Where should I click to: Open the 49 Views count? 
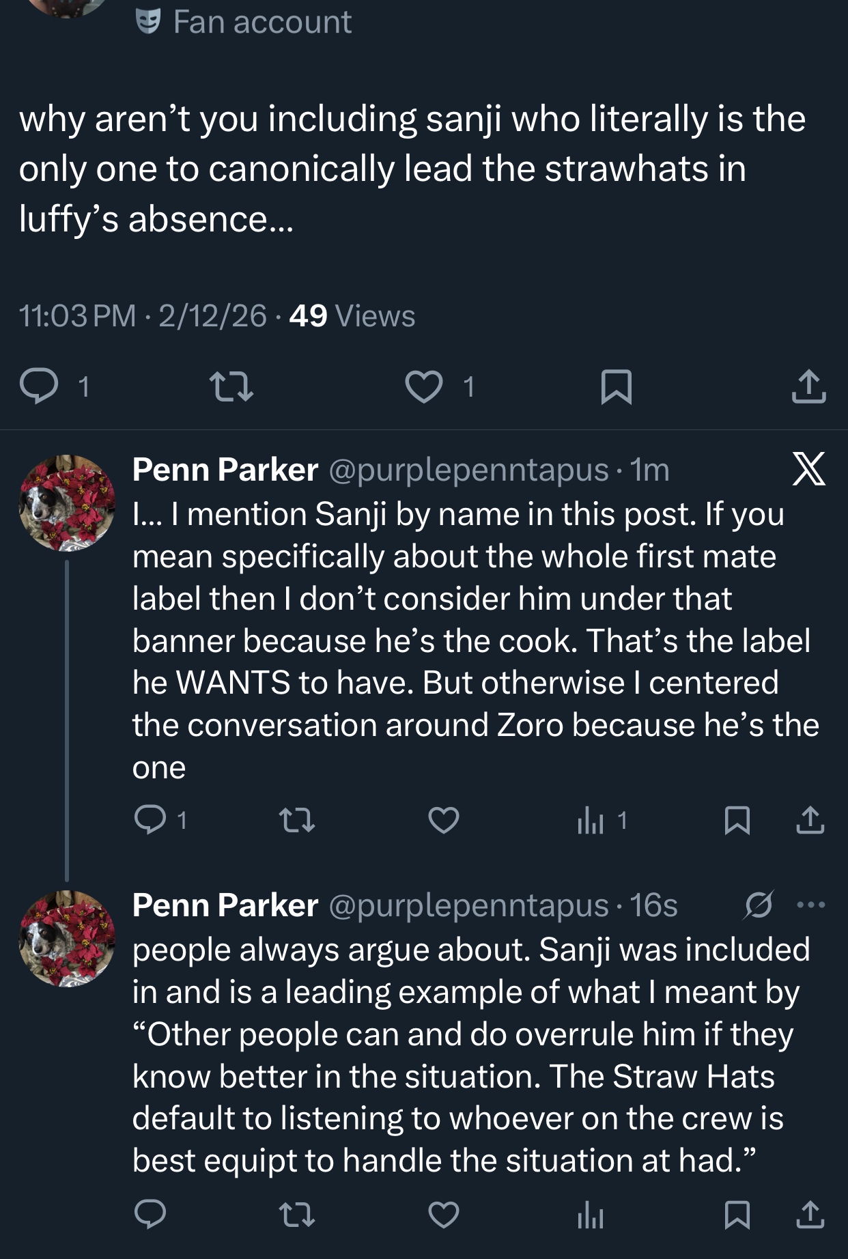[x=352, y=315]
